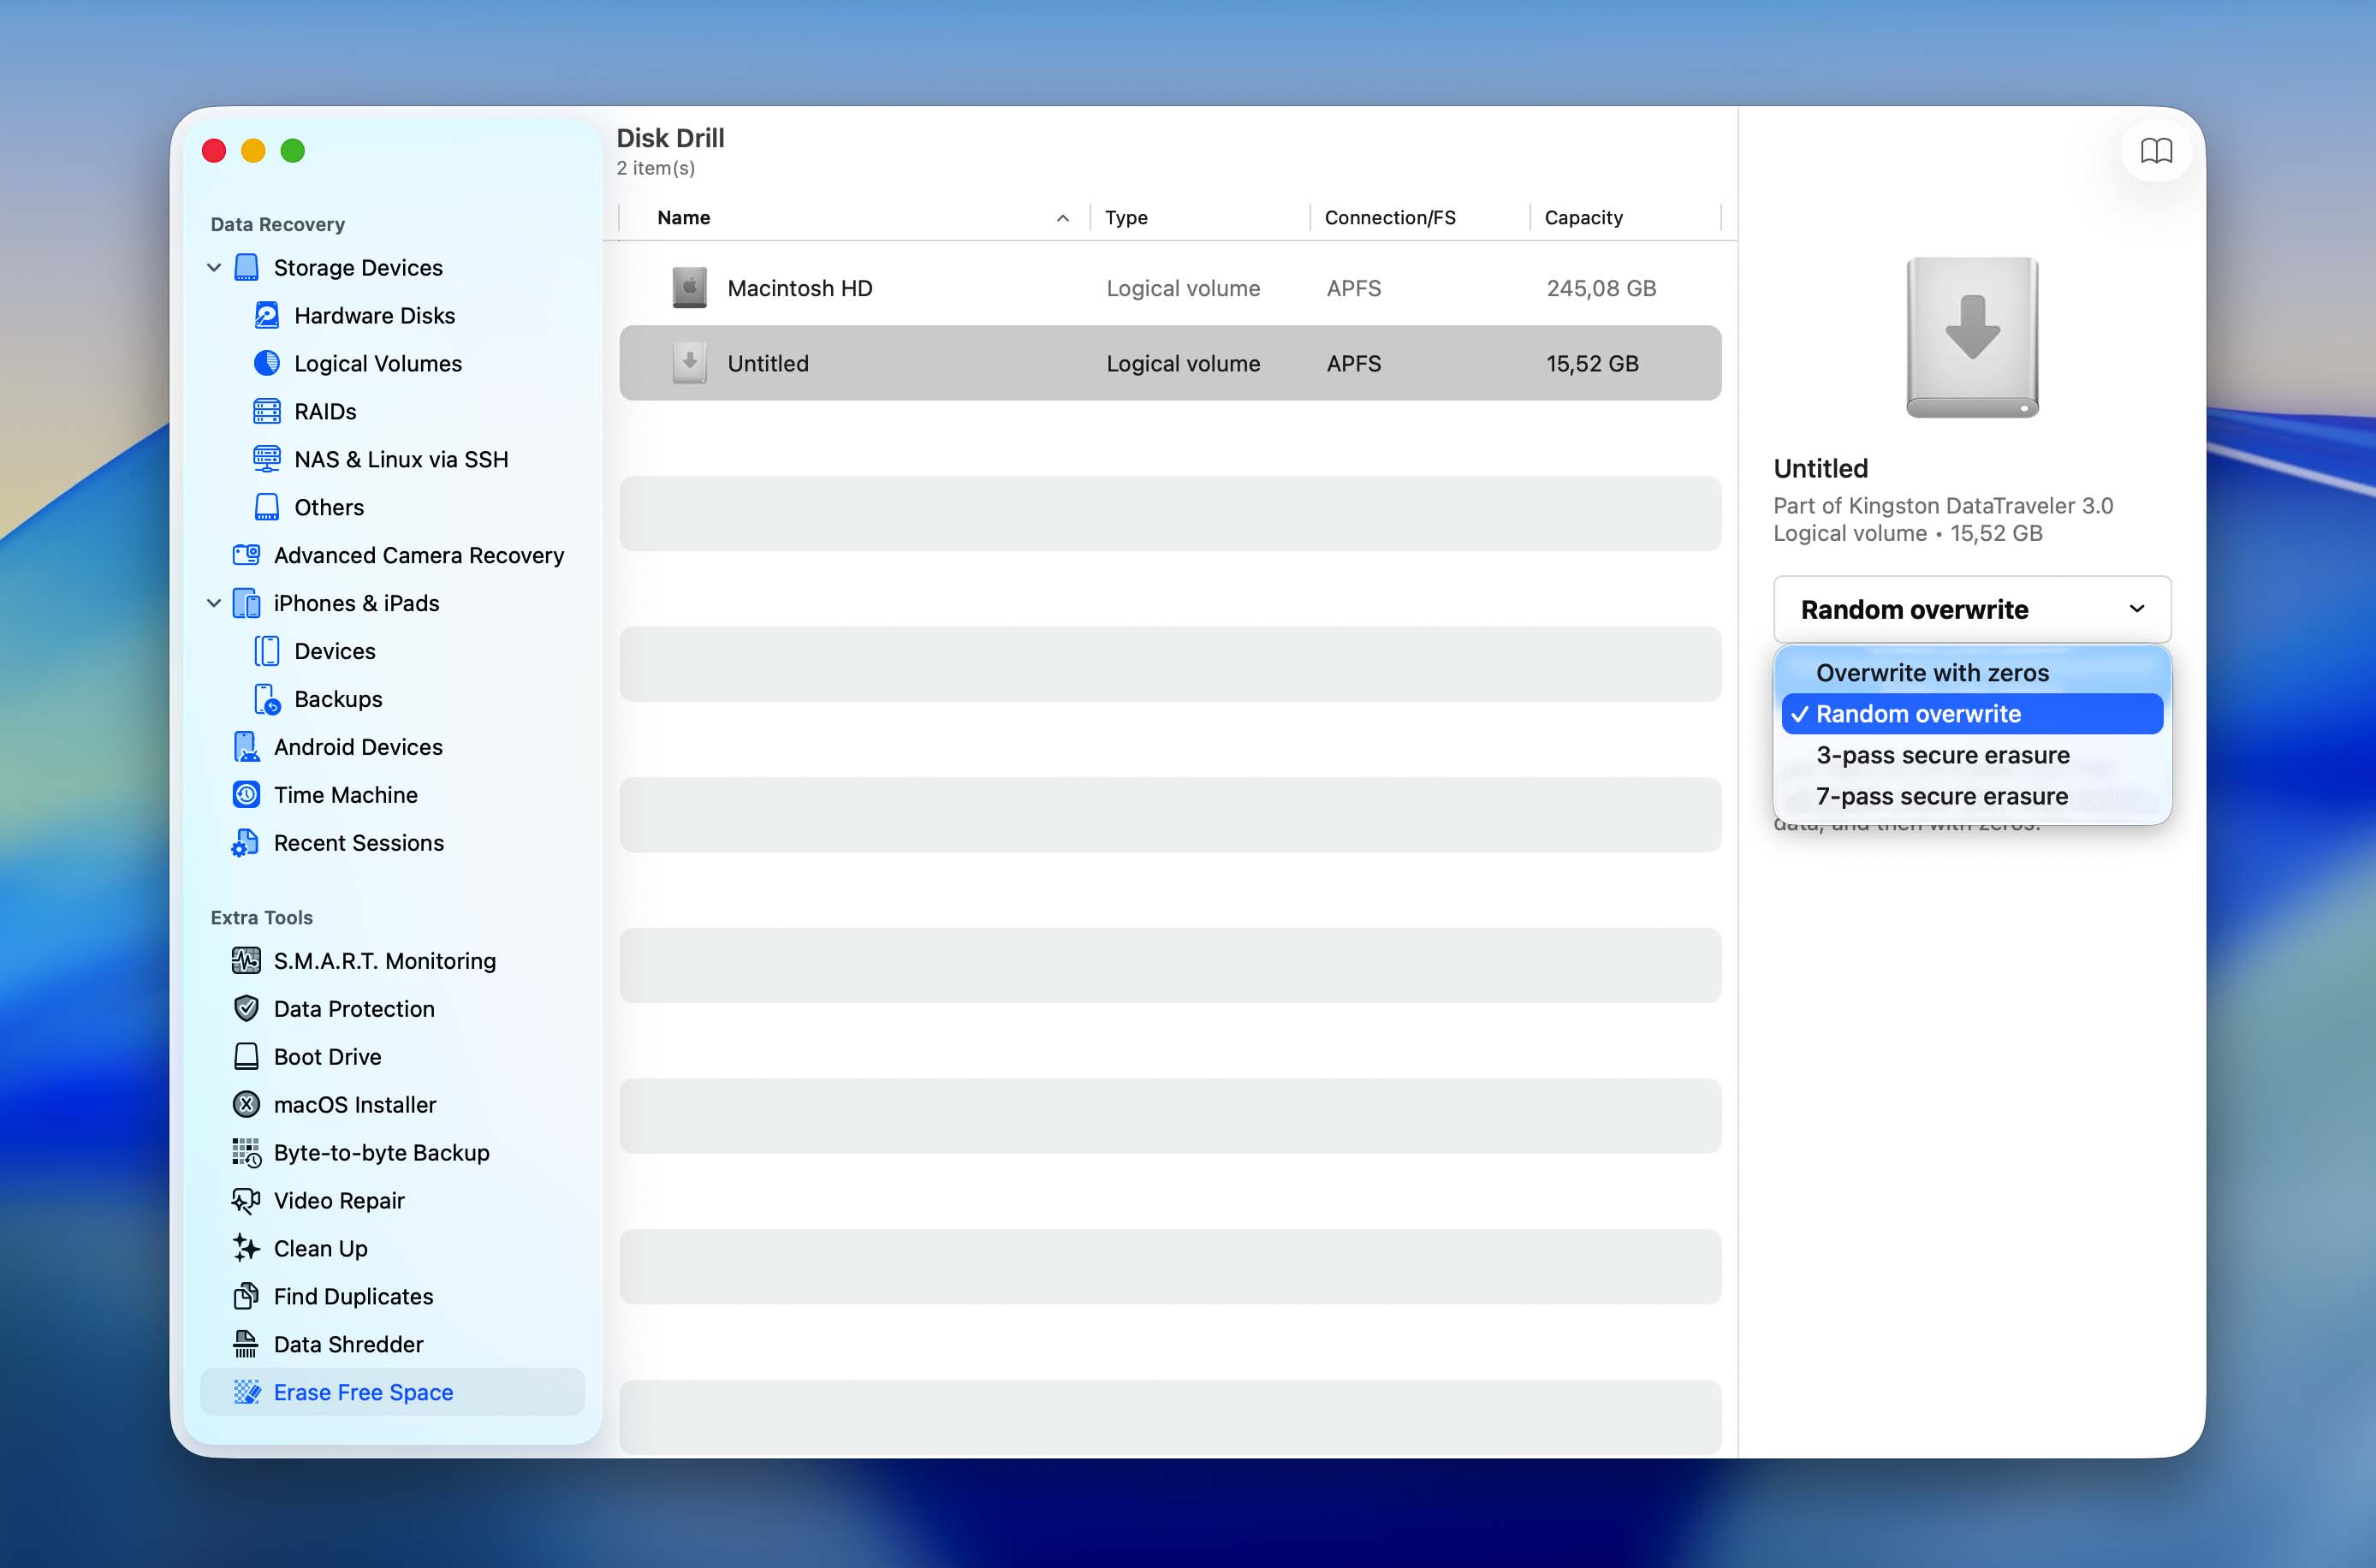Click the Untitled volume row icon
This screenshot has height=1568, width=2376.
689,363
